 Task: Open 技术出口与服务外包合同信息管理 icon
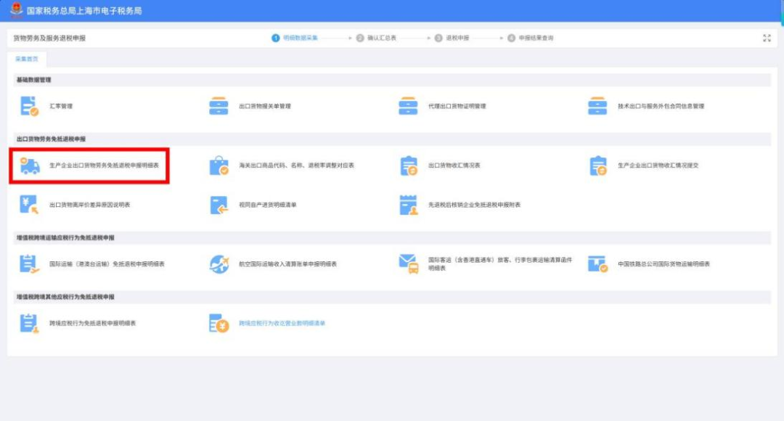595,106
